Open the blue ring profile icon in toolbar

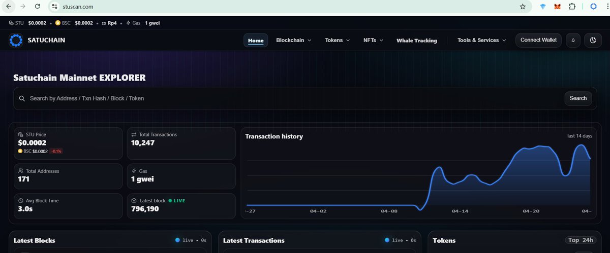[x=594, y=7]
